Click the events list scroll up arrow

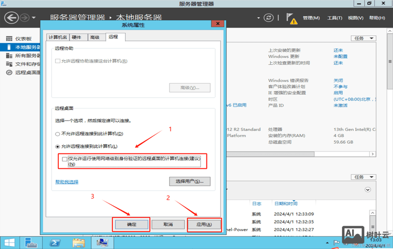click(x=373, y=213)
